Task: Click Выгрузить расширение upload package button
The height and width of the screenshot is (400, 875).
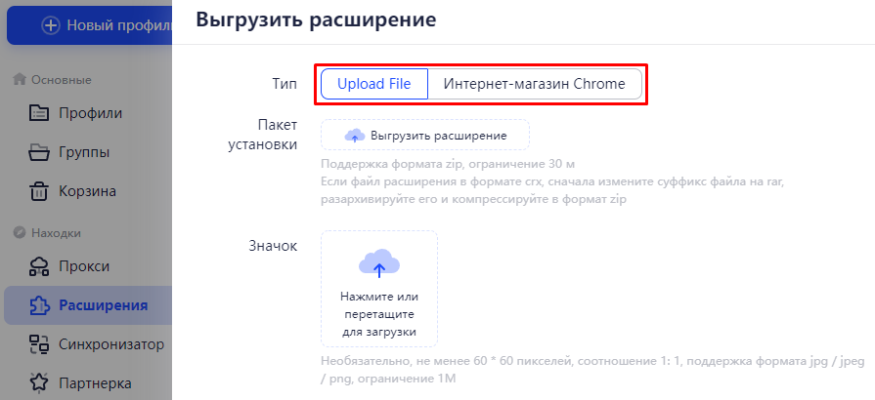Action: (425, 135)
